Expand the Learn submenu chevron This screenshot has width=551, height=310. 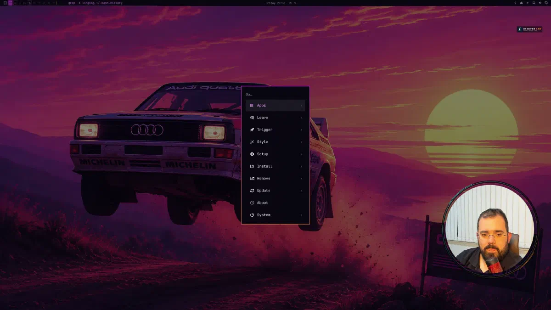point(301,118)
